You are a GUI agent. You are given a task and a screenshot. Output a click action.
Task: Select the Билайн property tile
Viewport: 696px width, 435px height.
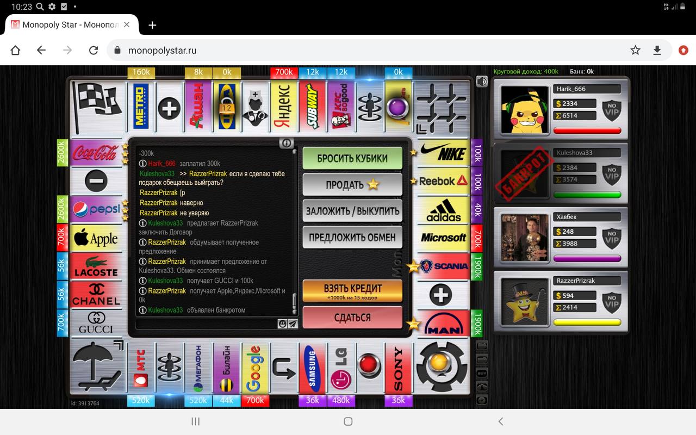[227, 368]
